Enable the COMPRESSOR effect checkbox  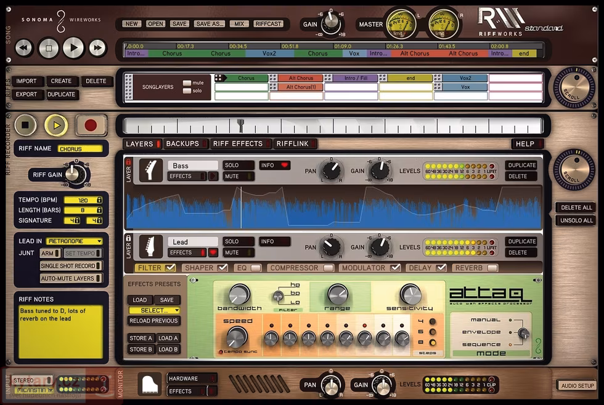[329, 268]
